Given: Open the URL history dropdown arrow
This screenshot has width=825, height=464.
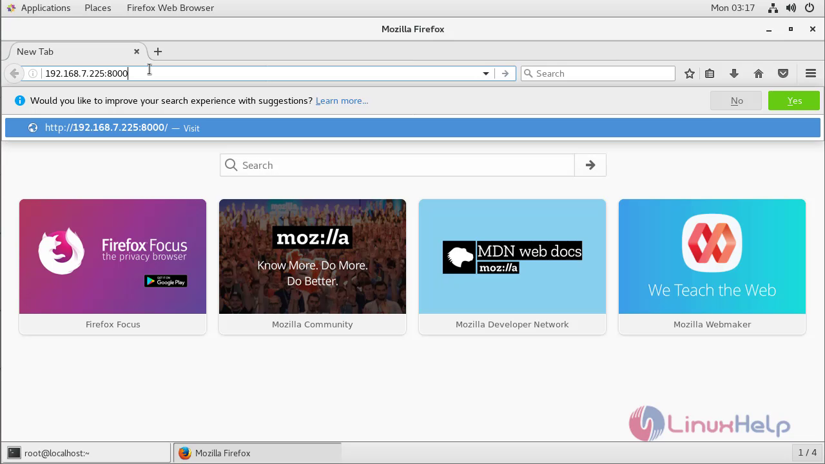Looking at the screenshot, I should tap(486, 73).
